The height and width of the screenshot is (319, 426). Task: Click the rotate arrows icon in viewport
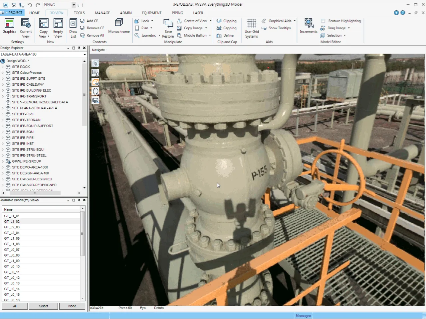(x=96, y=91)
